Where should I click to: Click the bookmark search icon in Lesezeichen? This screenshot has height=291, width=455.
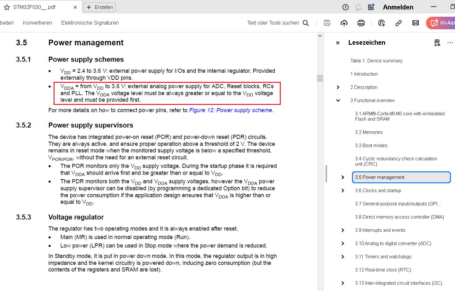coord(437,43)
